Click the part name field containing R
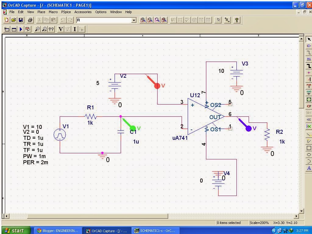312x234 pixels. coord(104,20)
